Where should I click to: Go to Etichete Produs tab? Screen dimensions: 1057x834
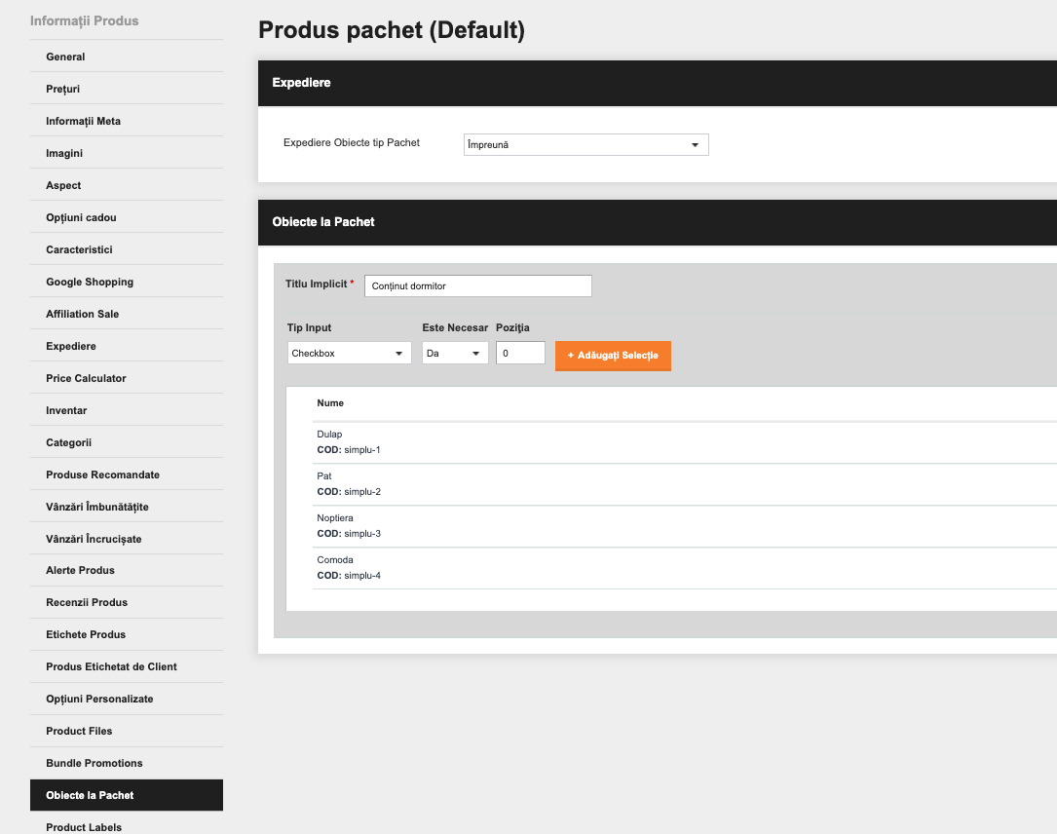click(127, 634)
